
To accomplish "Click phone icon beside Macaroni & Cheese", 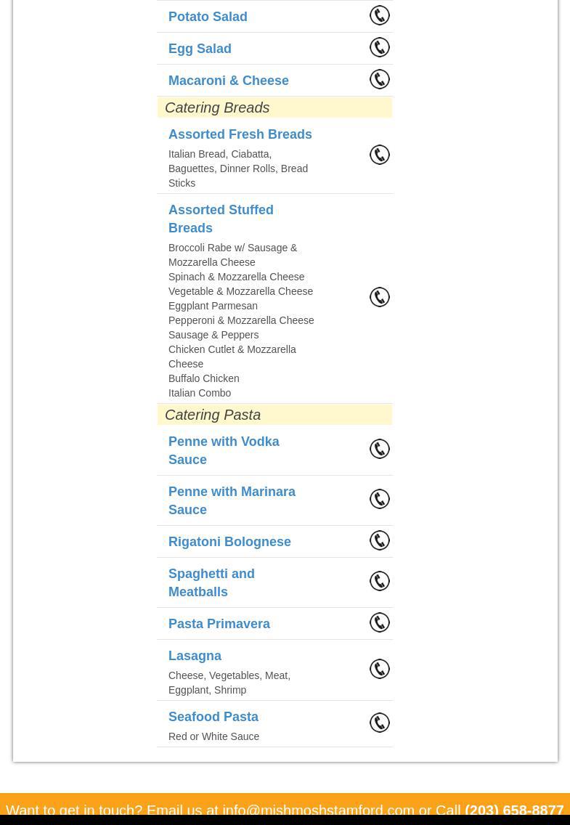I will coord(380,79).
